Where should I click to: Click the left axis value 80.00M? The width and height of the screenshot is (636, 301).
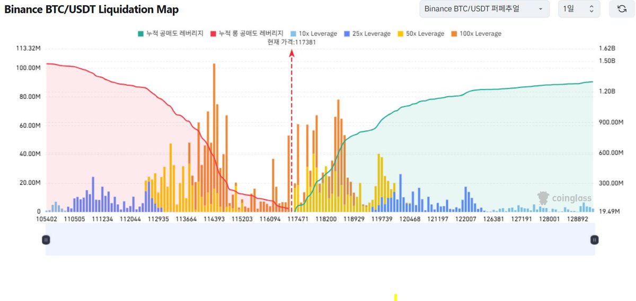point(30,97)
